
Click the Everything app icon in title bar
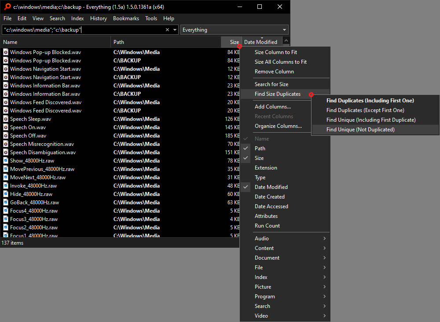pos(7,7)
